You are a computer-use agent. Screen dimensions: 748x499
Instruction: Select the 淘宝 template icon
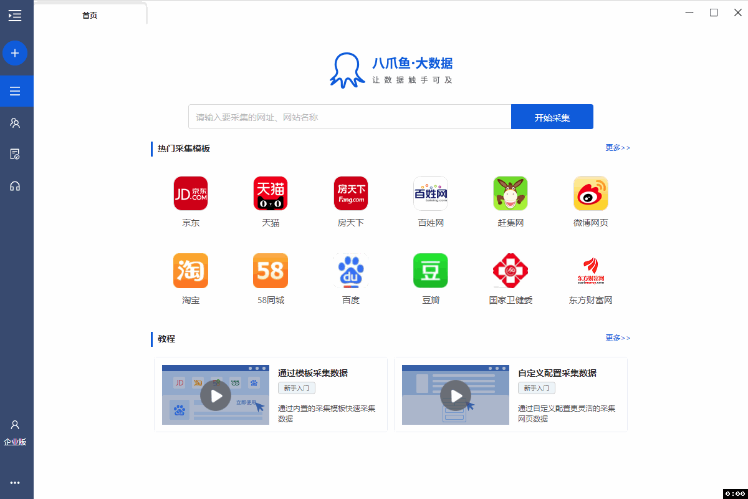pyautogui.click(x=191, y=271)
